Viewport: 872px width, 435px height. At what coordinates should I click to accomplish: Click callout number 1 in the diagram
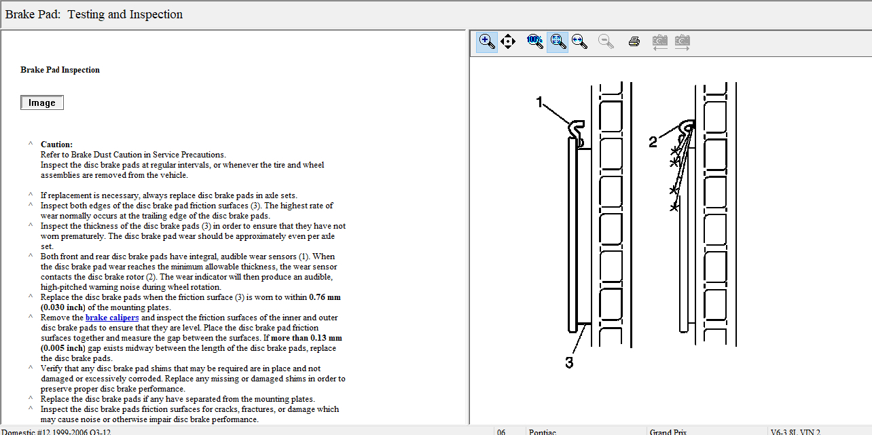[x=540, y=103]
